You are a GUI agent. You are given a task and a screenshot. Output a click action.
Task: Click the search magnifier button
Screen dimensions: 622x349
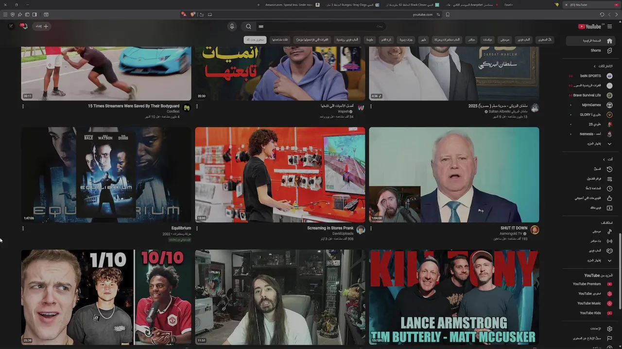point(248,26)
